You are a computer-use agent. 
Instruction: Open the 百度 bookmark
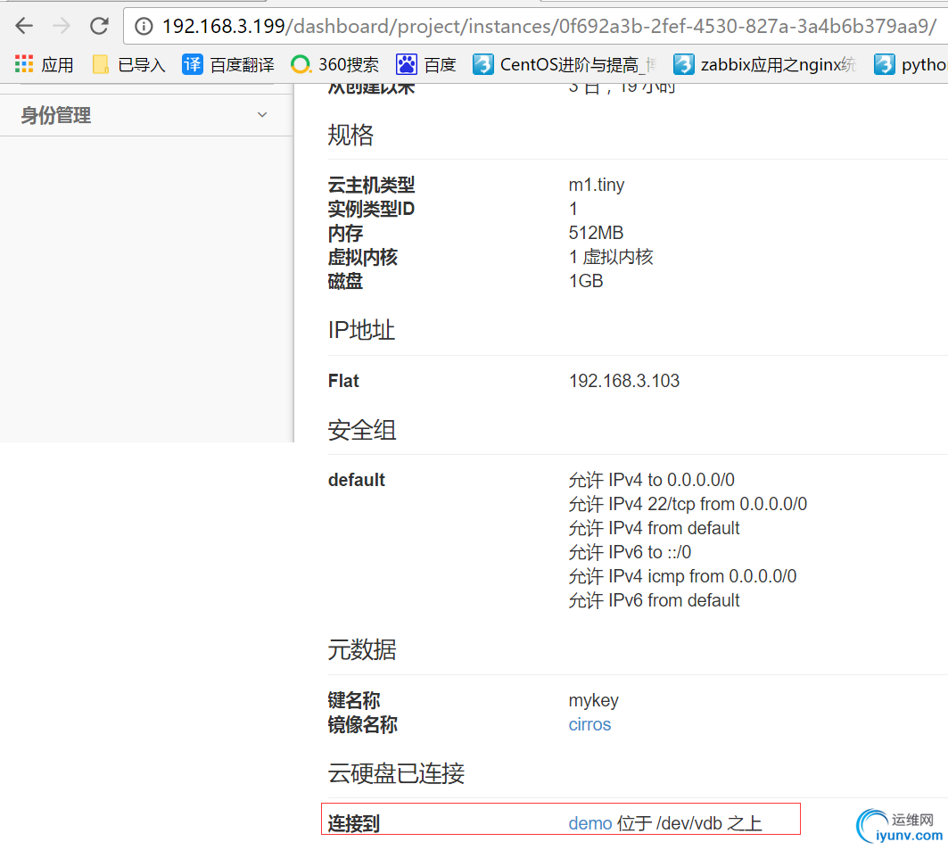click(425, 64)
